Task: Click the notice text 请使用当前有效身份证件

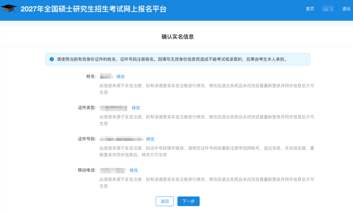Action: (x=172, y=59)
